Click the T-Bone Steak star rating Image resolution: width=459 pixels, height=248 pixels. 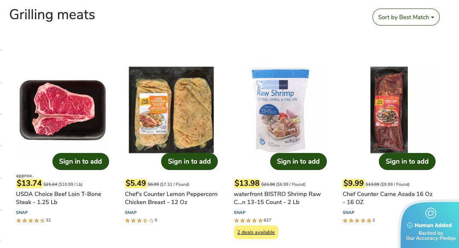tap(31, 221)
